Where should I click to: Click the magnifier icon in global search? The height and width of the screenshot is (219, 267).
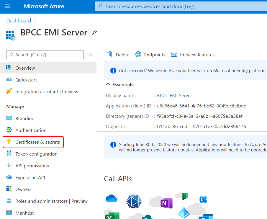coord(100,6)
